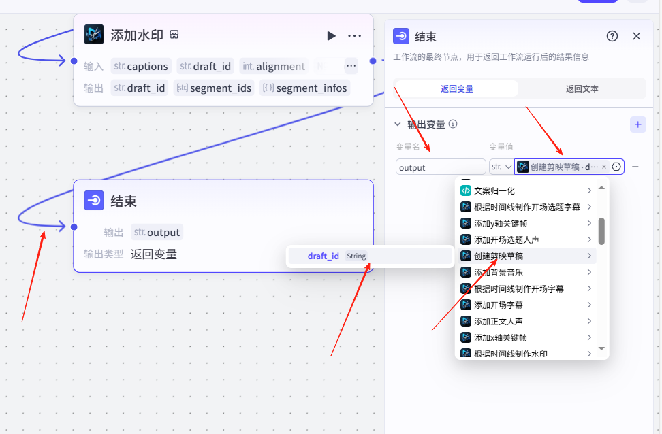Run the 添加水印 node with play button
The height and width of the screenshot is (434, 662).
point(331,35)
